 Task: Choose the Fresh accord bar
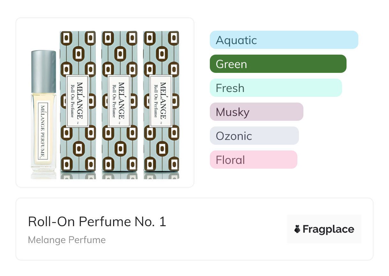point(276,88)
